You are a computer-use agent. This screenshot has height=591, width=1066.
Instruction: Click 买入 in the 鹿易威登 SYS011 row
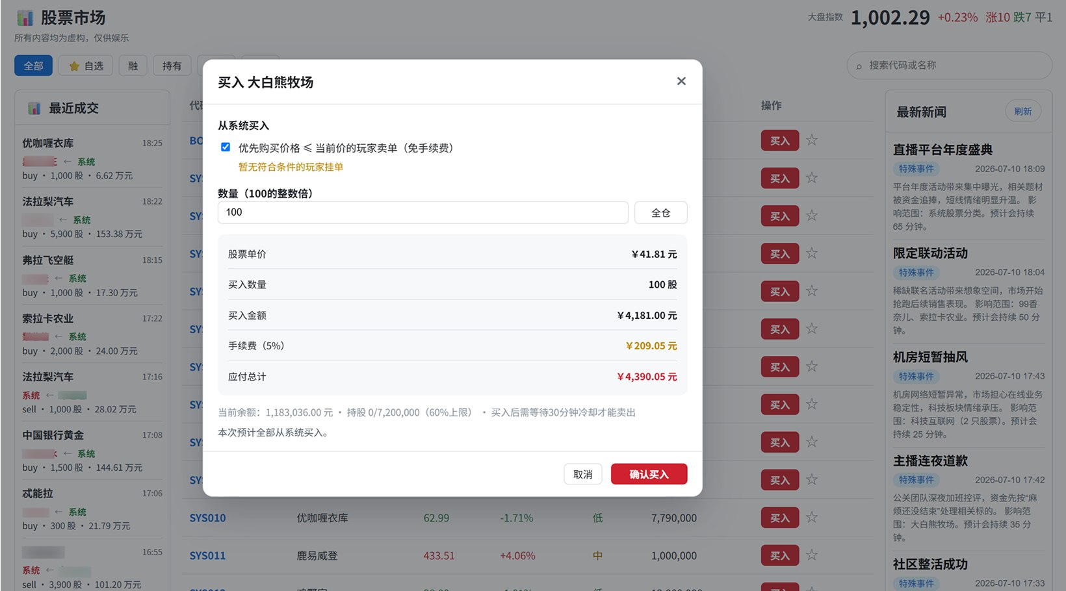[780, 555]
